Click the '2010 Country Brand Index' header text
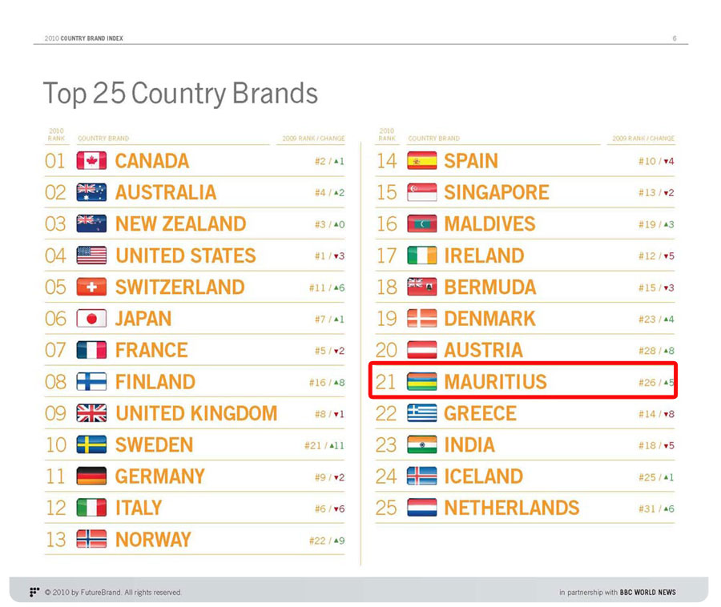721x607 pixels. tap(84, 38)
